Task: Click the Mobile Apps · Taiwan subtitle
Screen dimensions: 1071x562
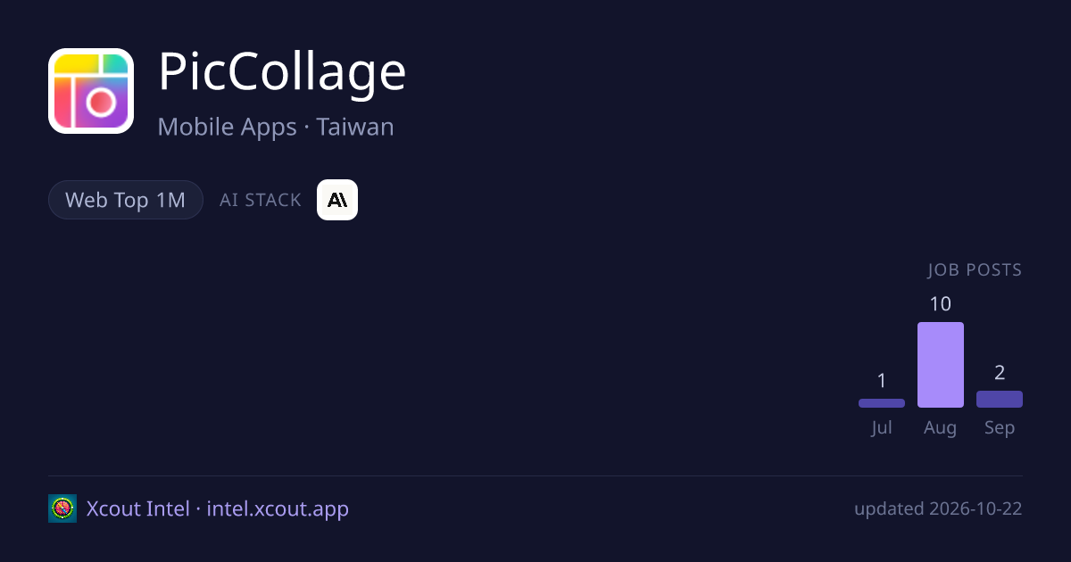Action: (x=276, y=127)
